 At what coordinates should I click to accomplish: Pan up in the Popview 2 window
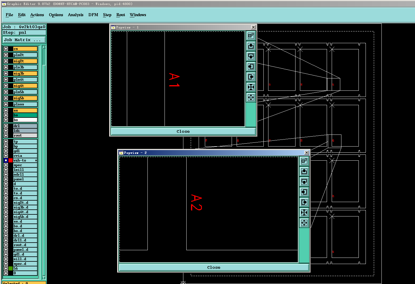[x=304, y=171]
